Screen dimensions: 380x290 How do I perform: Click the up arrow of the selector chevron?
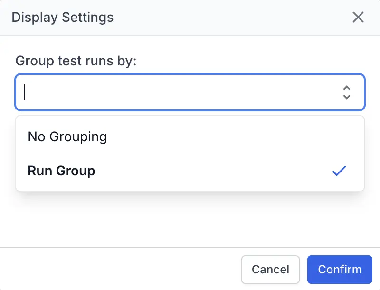(x=347, y=89)
